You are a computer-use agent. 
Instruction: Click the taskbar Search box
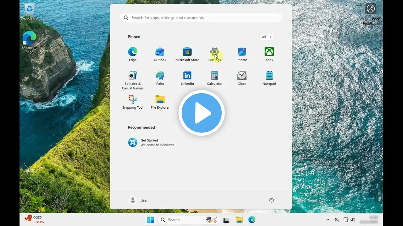tap(189, 220)
